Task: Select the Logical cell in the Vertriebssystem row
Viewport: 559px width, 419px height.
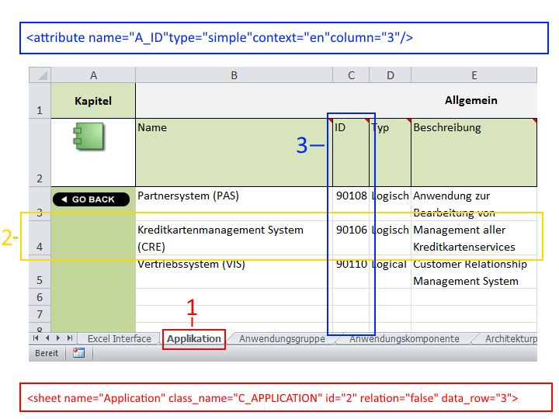Action: (x=391, y=272)
